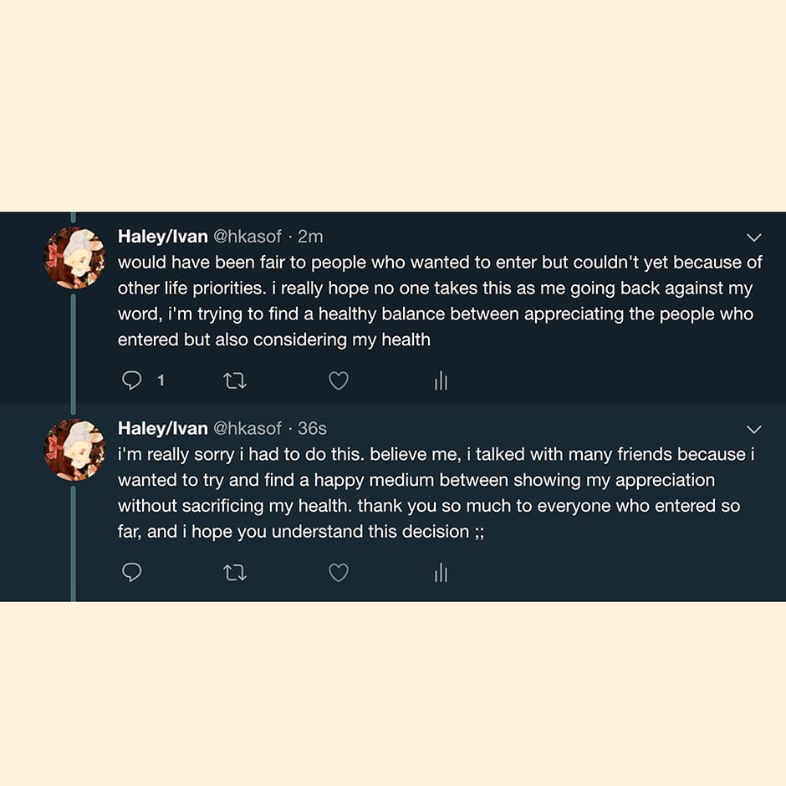The width and height of the screenshot is (786, 786).
Task: View analytics of the second tweet
Action: click(441, 574)
